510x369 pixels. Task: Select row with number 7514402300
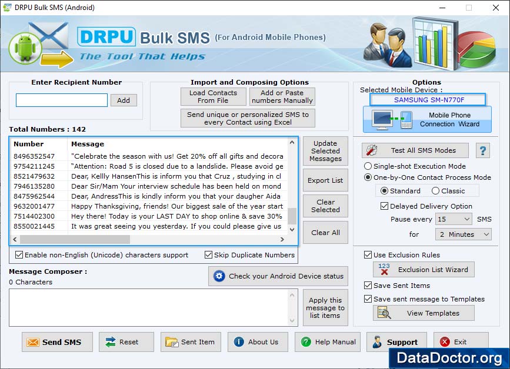point(149,216)
